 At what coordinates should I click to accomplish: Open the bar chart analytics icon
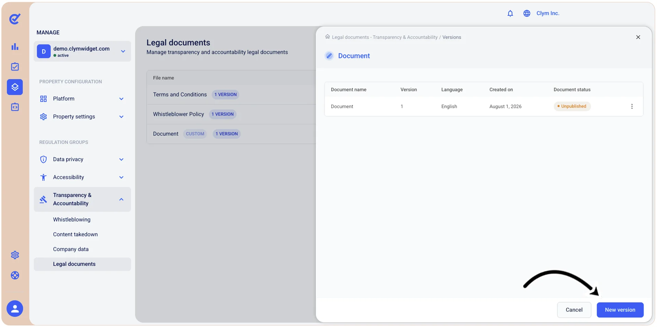(x=15, y=47)
